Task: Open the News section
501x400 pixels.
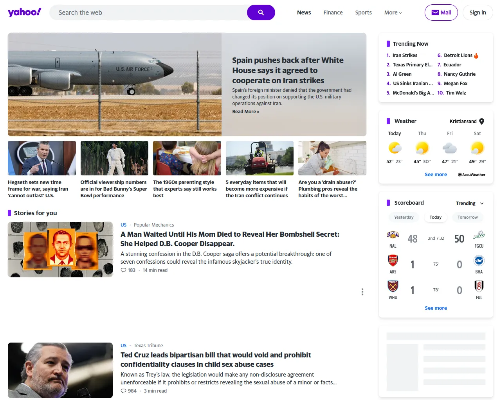Action: pyautogui.click(x=304, y=12)
